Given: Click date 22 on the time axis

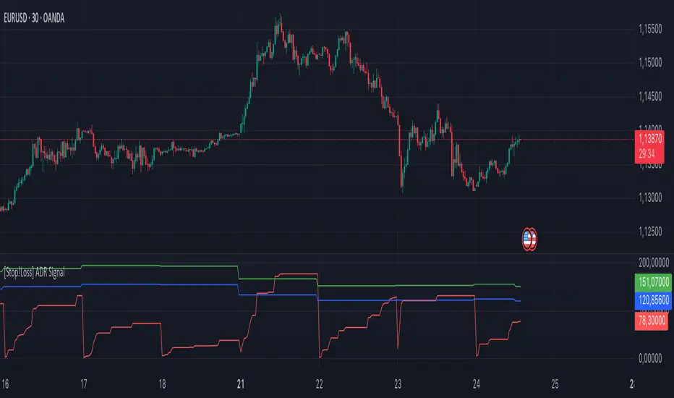Looking at the screenshot, I should point(320,382).
